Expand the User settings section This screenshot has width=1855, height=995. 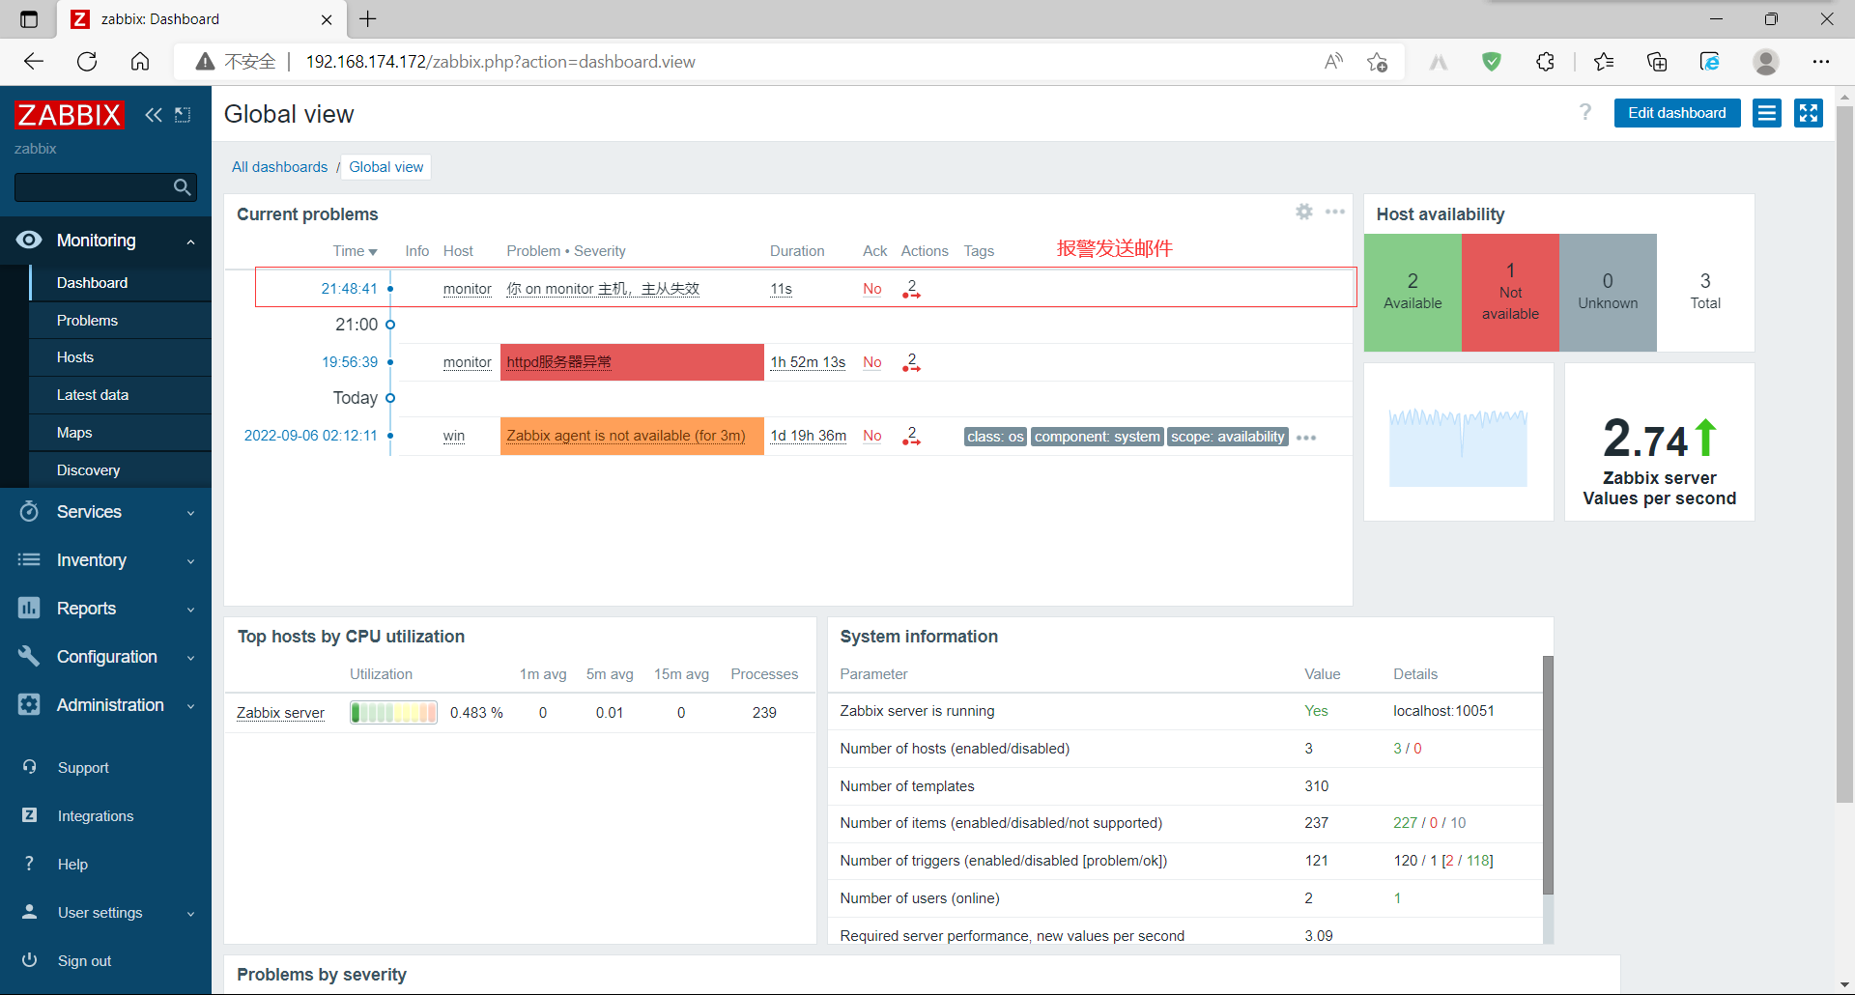[x=105, y=913]
